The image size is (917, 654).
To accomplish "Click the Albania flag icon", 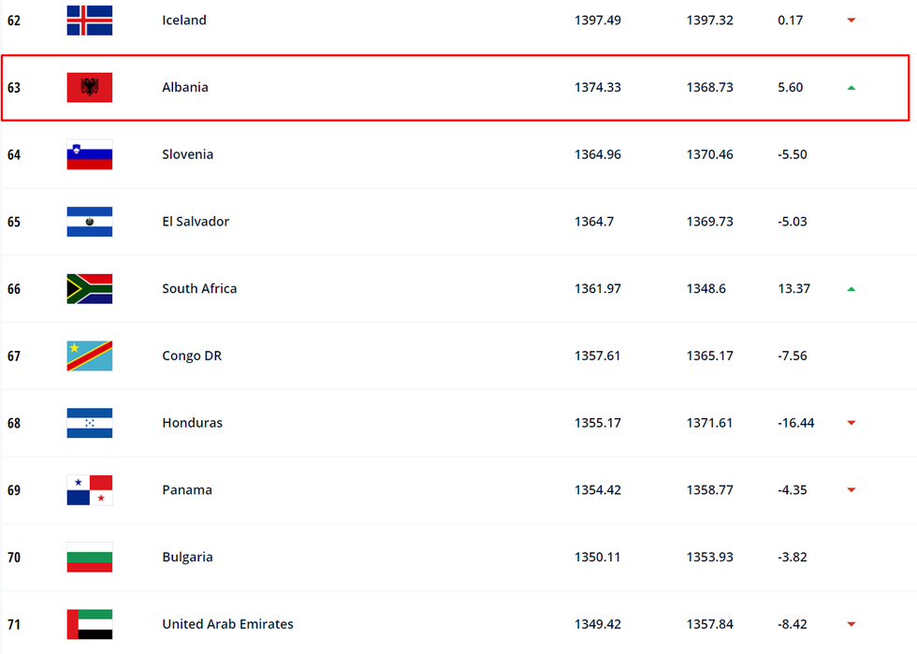I will click(x=90, y=88).
